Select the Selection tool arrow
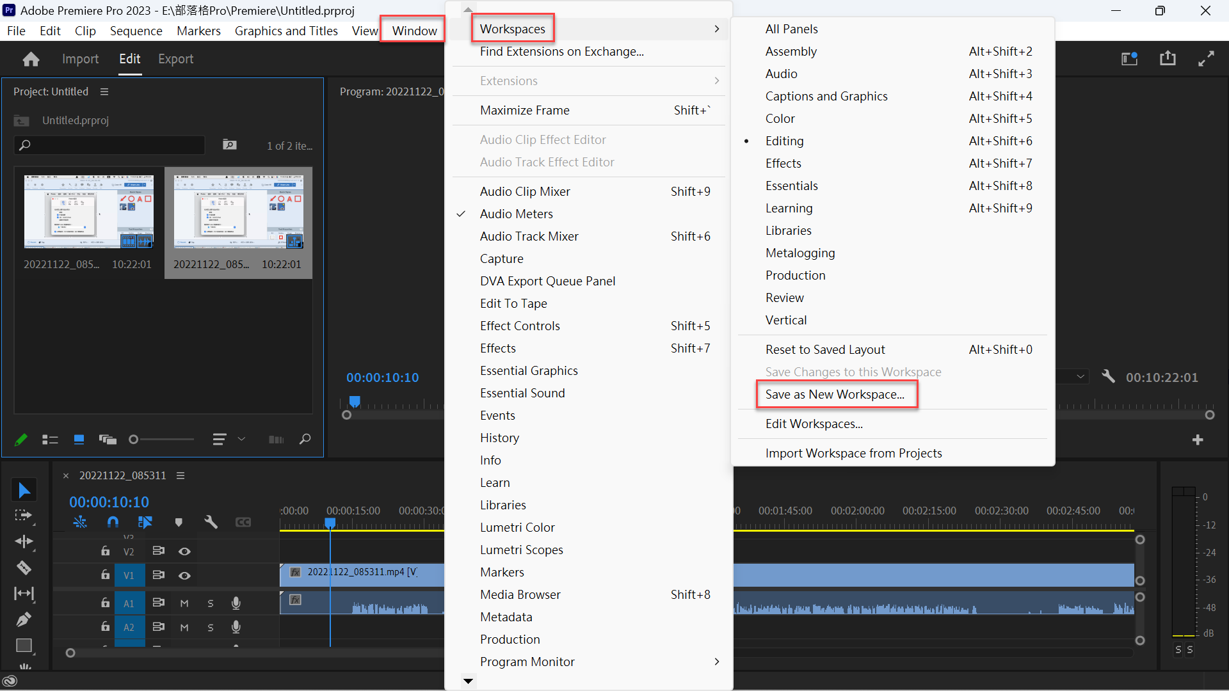This screenshot has width=1229, height=691. tap(24, 490)
